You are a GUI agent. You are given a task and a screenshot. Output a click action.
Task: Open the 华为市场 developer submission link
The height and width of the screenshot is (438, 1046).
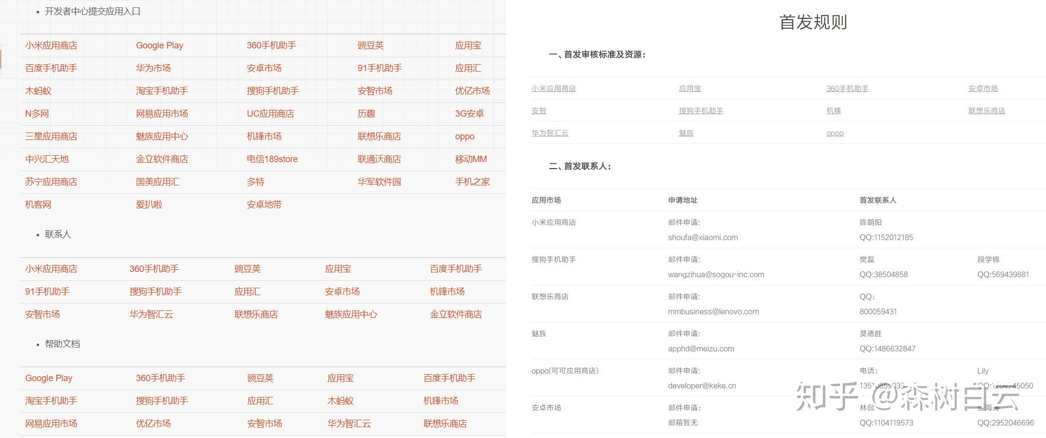click(x=153, y=68)
